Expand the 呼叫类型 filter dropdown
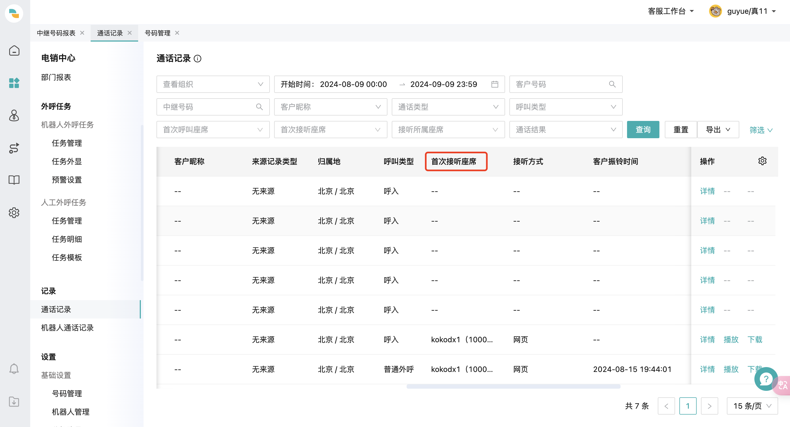790x427 pixels. click(566, 107)
